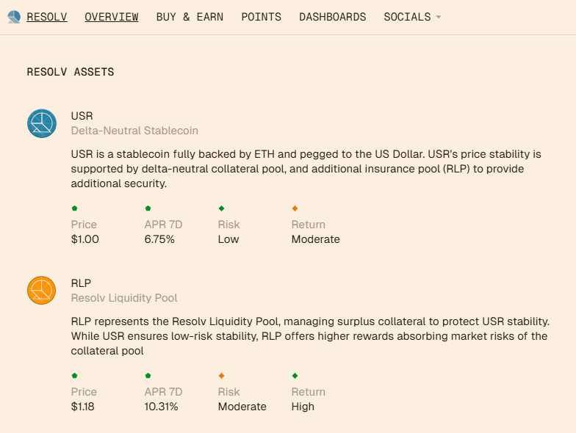Open the Points page
This screenshot has width=576, height=433.
(x=261, y=17)
